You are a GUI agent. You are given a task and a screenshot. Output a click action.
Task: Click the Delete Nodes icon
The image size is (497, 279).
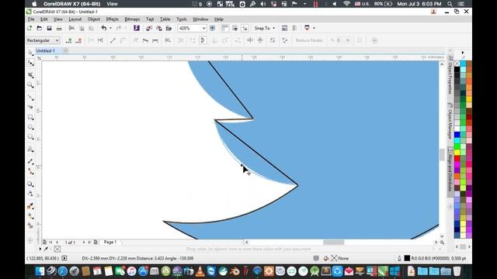pos(79,40)
